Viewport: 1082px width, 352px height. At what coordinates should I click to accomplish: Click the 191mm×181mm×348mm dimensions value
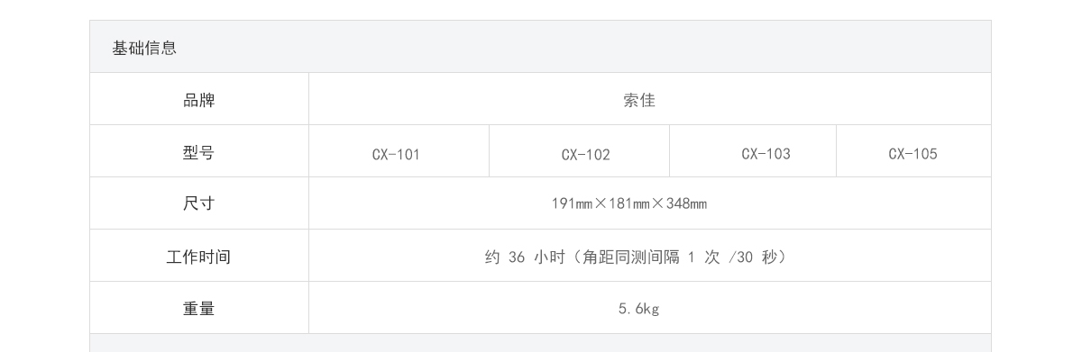coord(629,203)
